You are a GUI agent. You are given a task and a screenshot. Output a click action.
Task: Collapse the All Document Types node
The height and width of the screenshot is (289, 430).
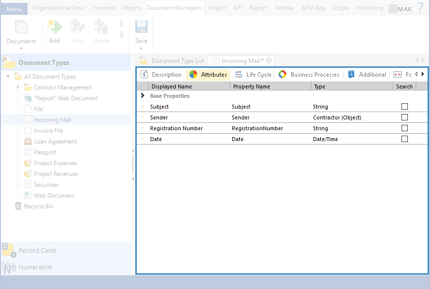[8, 77]
